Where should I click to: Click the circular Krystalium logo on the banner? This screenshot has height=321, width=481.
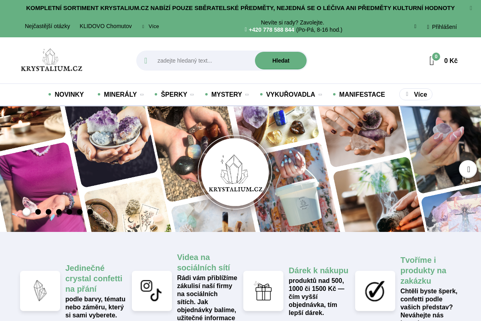tap(235, 172)
